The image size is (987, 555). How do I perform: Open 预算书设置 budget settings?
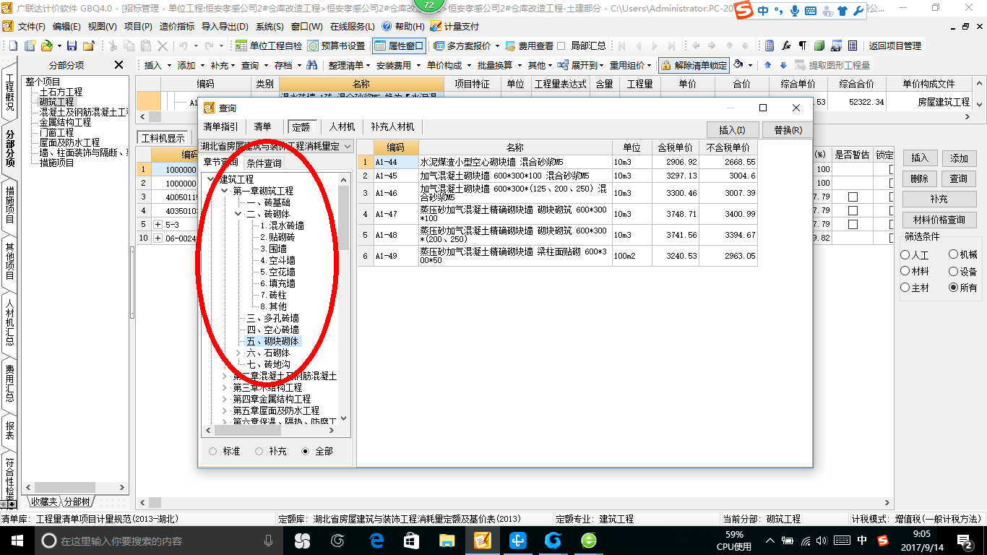tap(337, 46)
